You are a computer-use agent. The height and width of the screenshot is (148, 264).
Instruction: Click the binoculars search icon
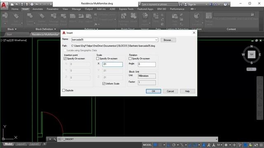pos(181,5)
